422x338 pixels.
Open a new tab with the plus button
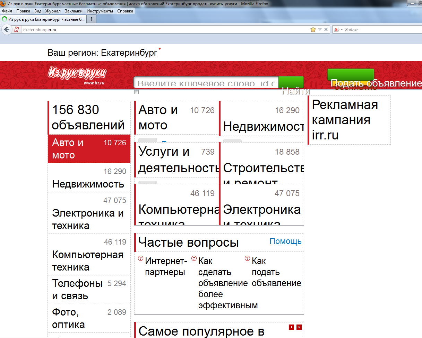pyautogui.click(x=92, y=19)
